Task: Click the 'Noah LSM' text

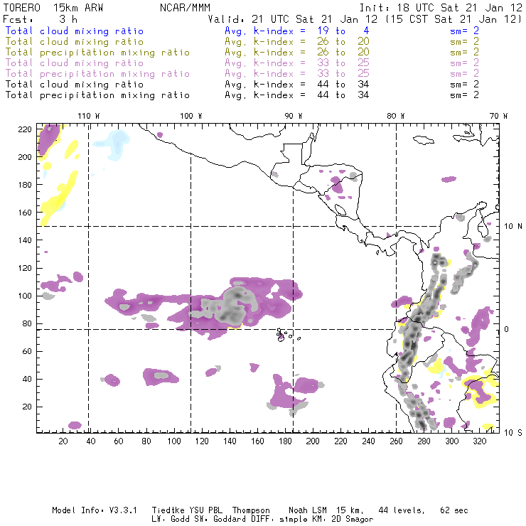Action: click(308, 510)
